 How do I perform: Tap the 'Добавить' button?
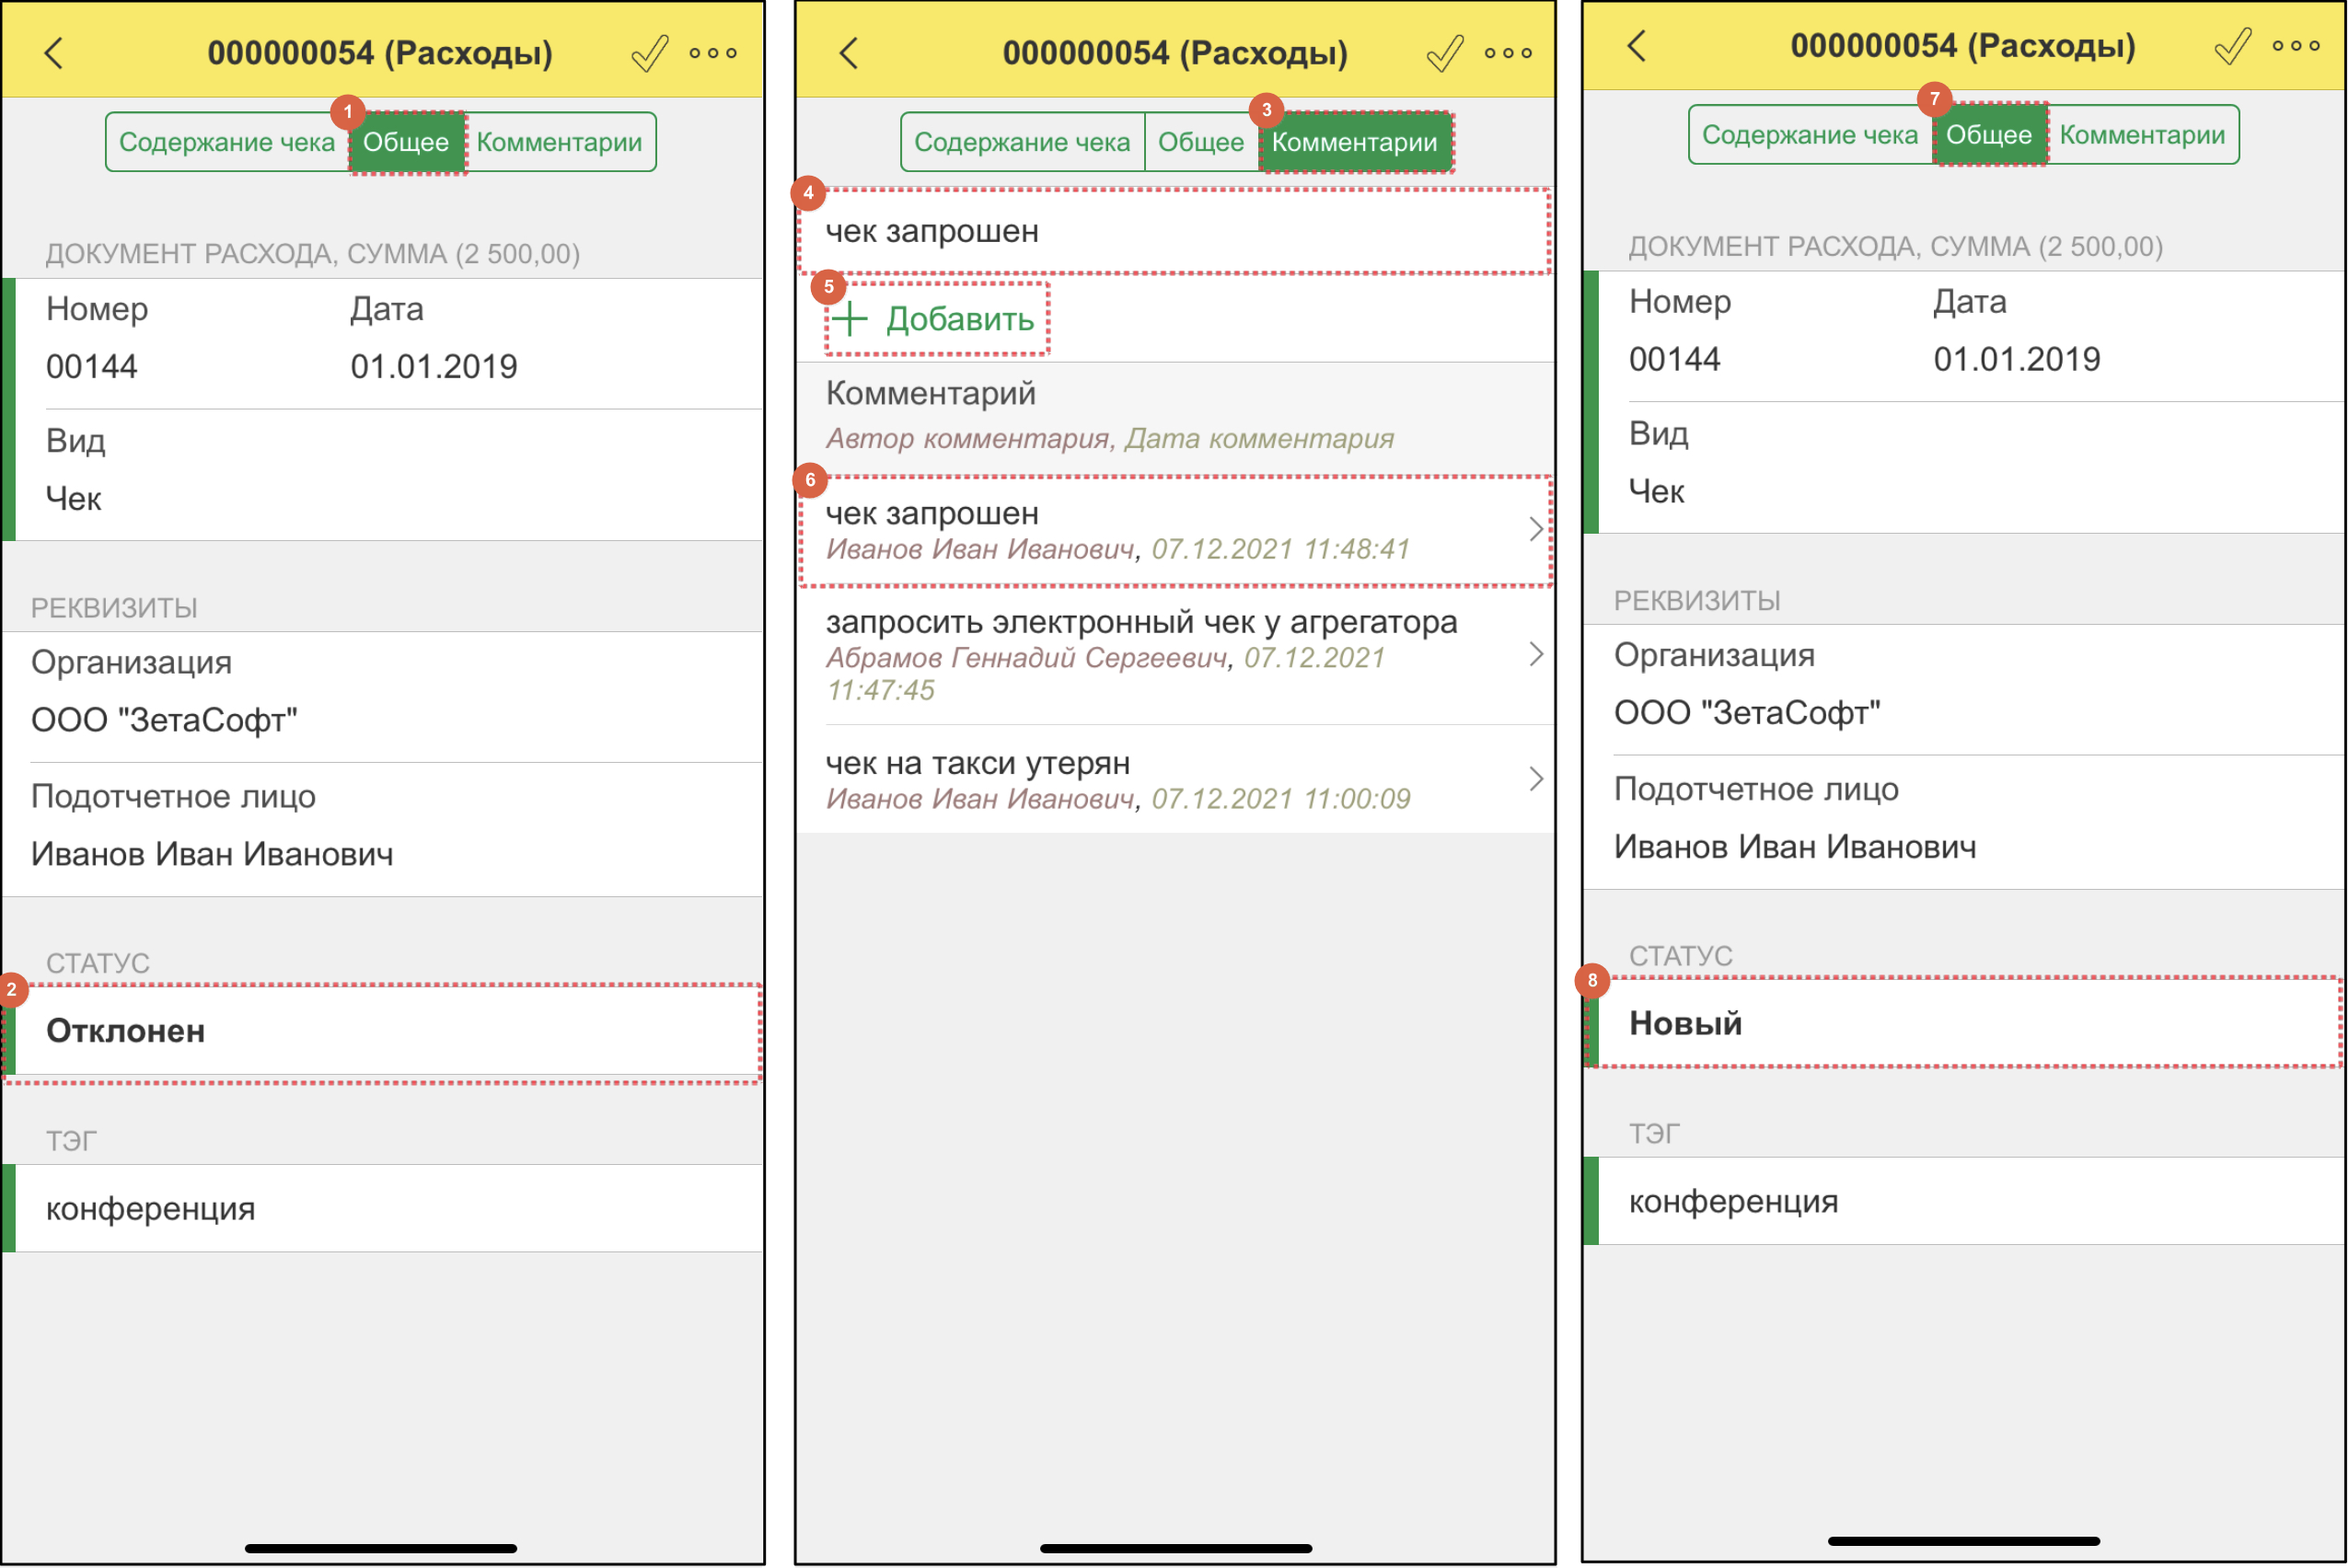[x=937, y=319]
